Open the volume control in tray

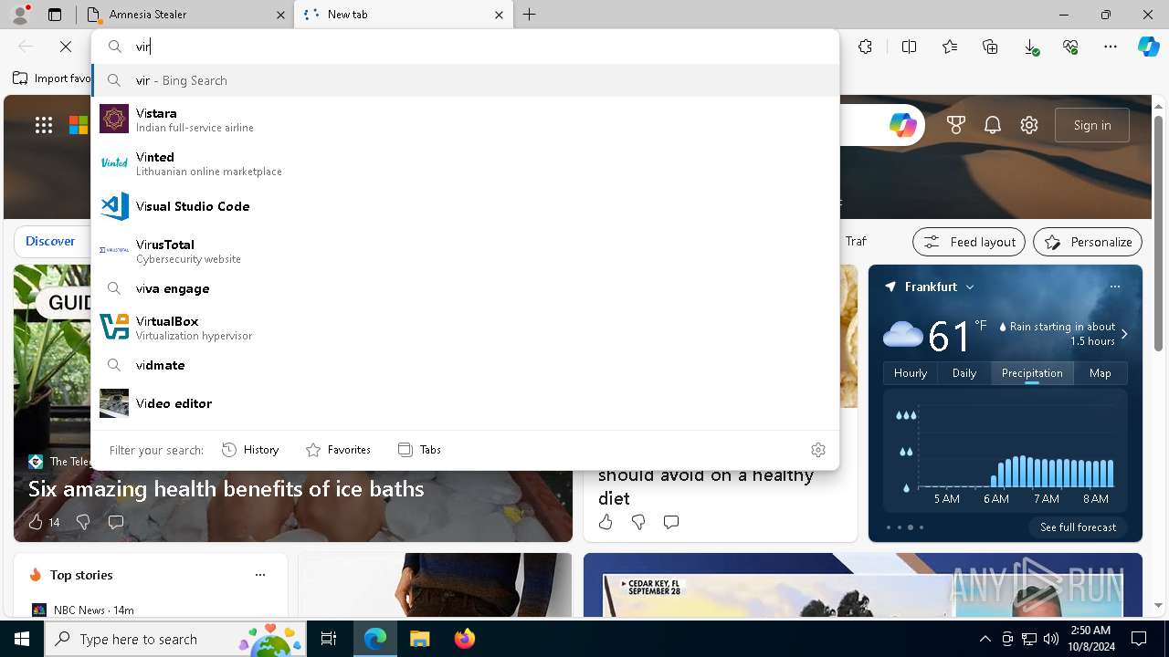[x=1050, y=639]
